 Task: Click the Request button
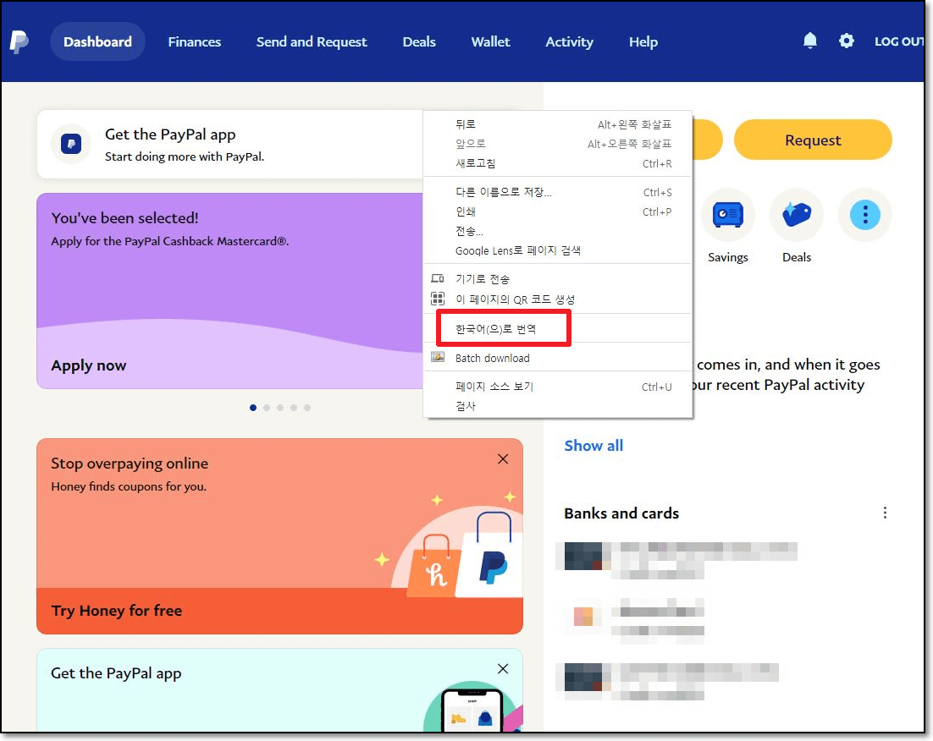coord(813,140)
